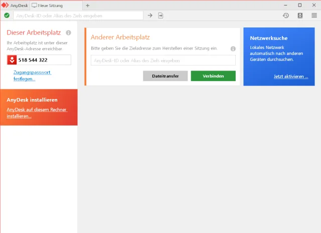Viewport: 321px width, 233px height.
Task: Open Zugangspasswort festlegen link
Action: (x=32, y=75)
